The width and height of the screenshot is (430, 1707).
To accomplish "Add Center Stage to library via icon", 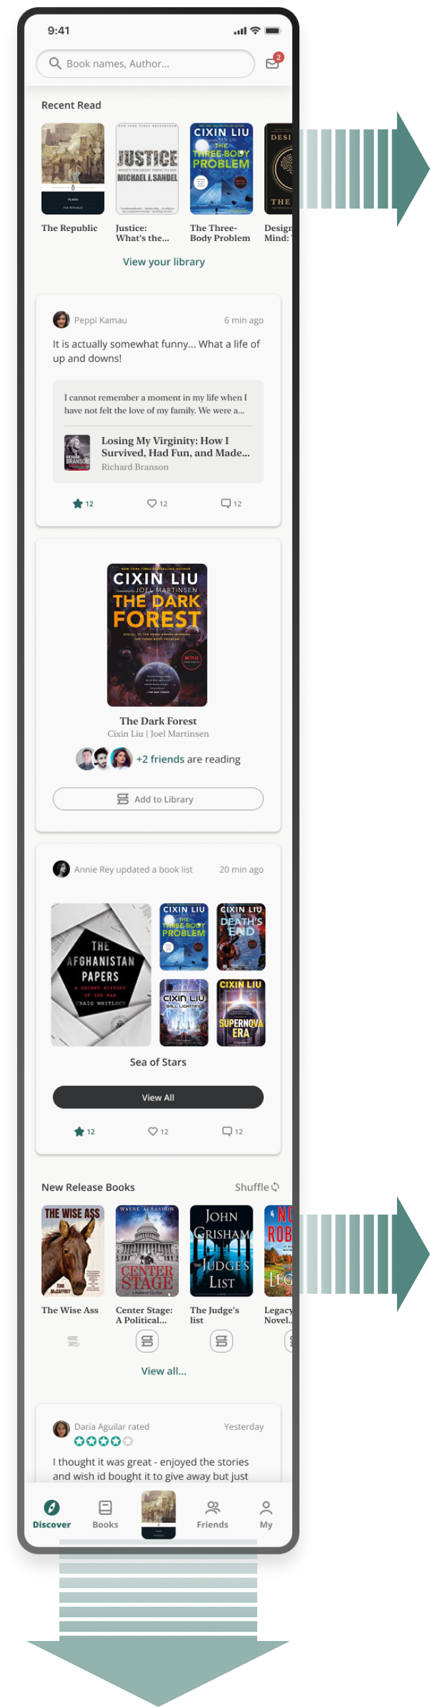I will [147, 1342].
